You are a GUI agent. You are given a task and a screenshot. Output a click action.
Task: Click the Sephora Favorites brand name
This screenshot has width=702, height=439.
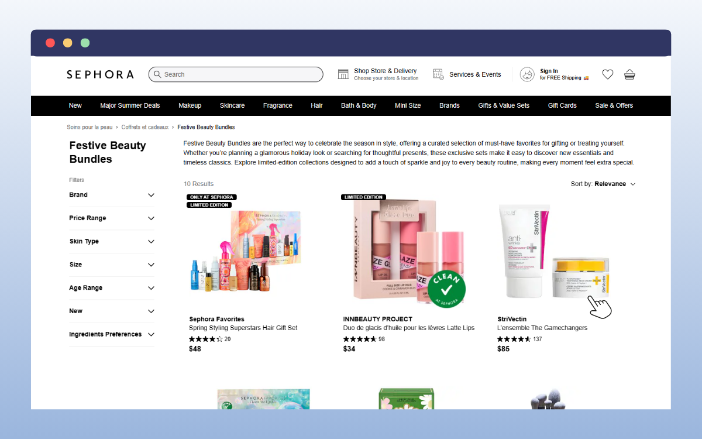point(217,319)
